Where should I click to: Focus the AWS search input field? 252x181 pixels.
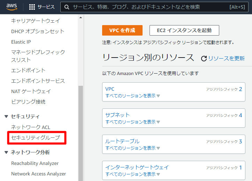[154, 7]
